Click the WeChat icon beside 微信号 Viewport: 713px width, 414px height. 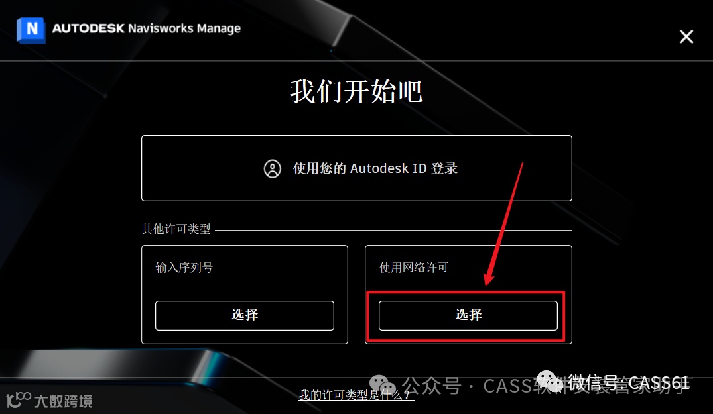point(550,382)
